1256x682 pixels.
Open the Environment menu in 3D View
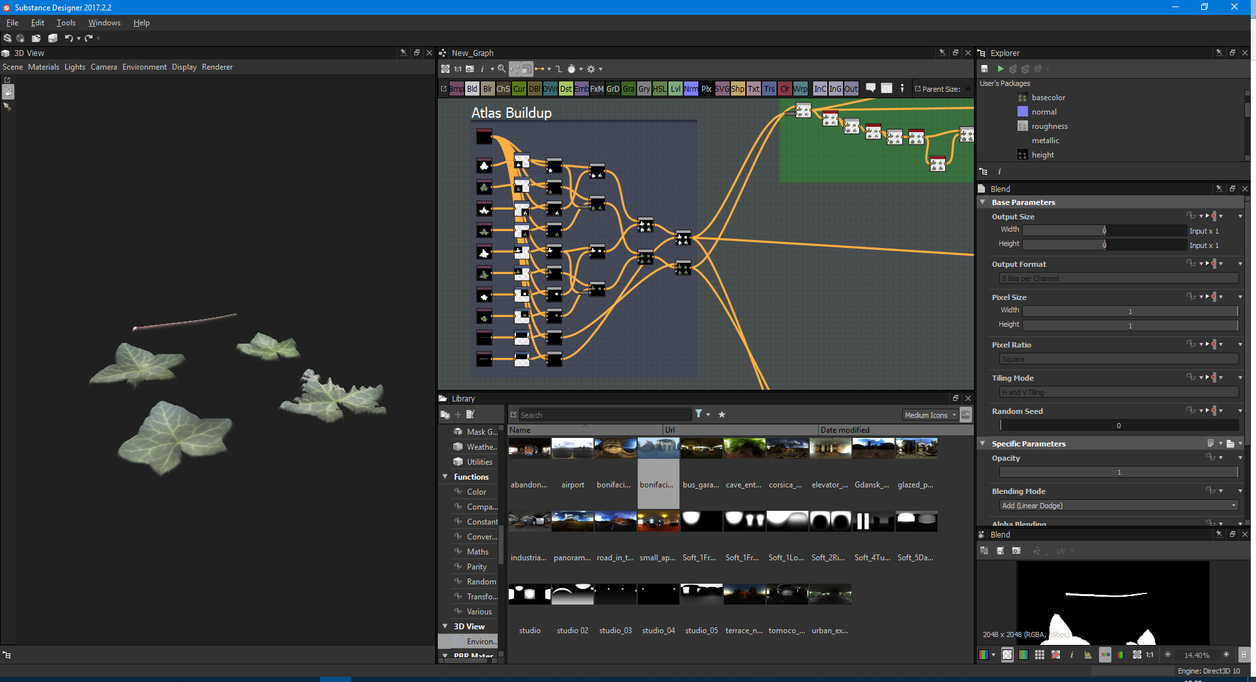144,67
